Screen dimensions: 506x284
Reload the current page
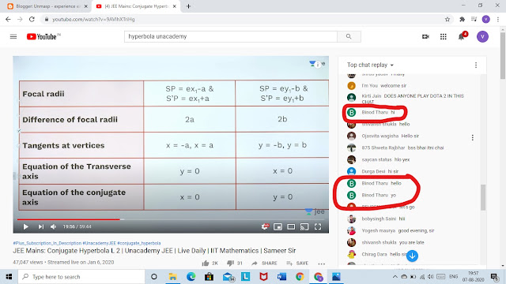(x=32, y=19)
